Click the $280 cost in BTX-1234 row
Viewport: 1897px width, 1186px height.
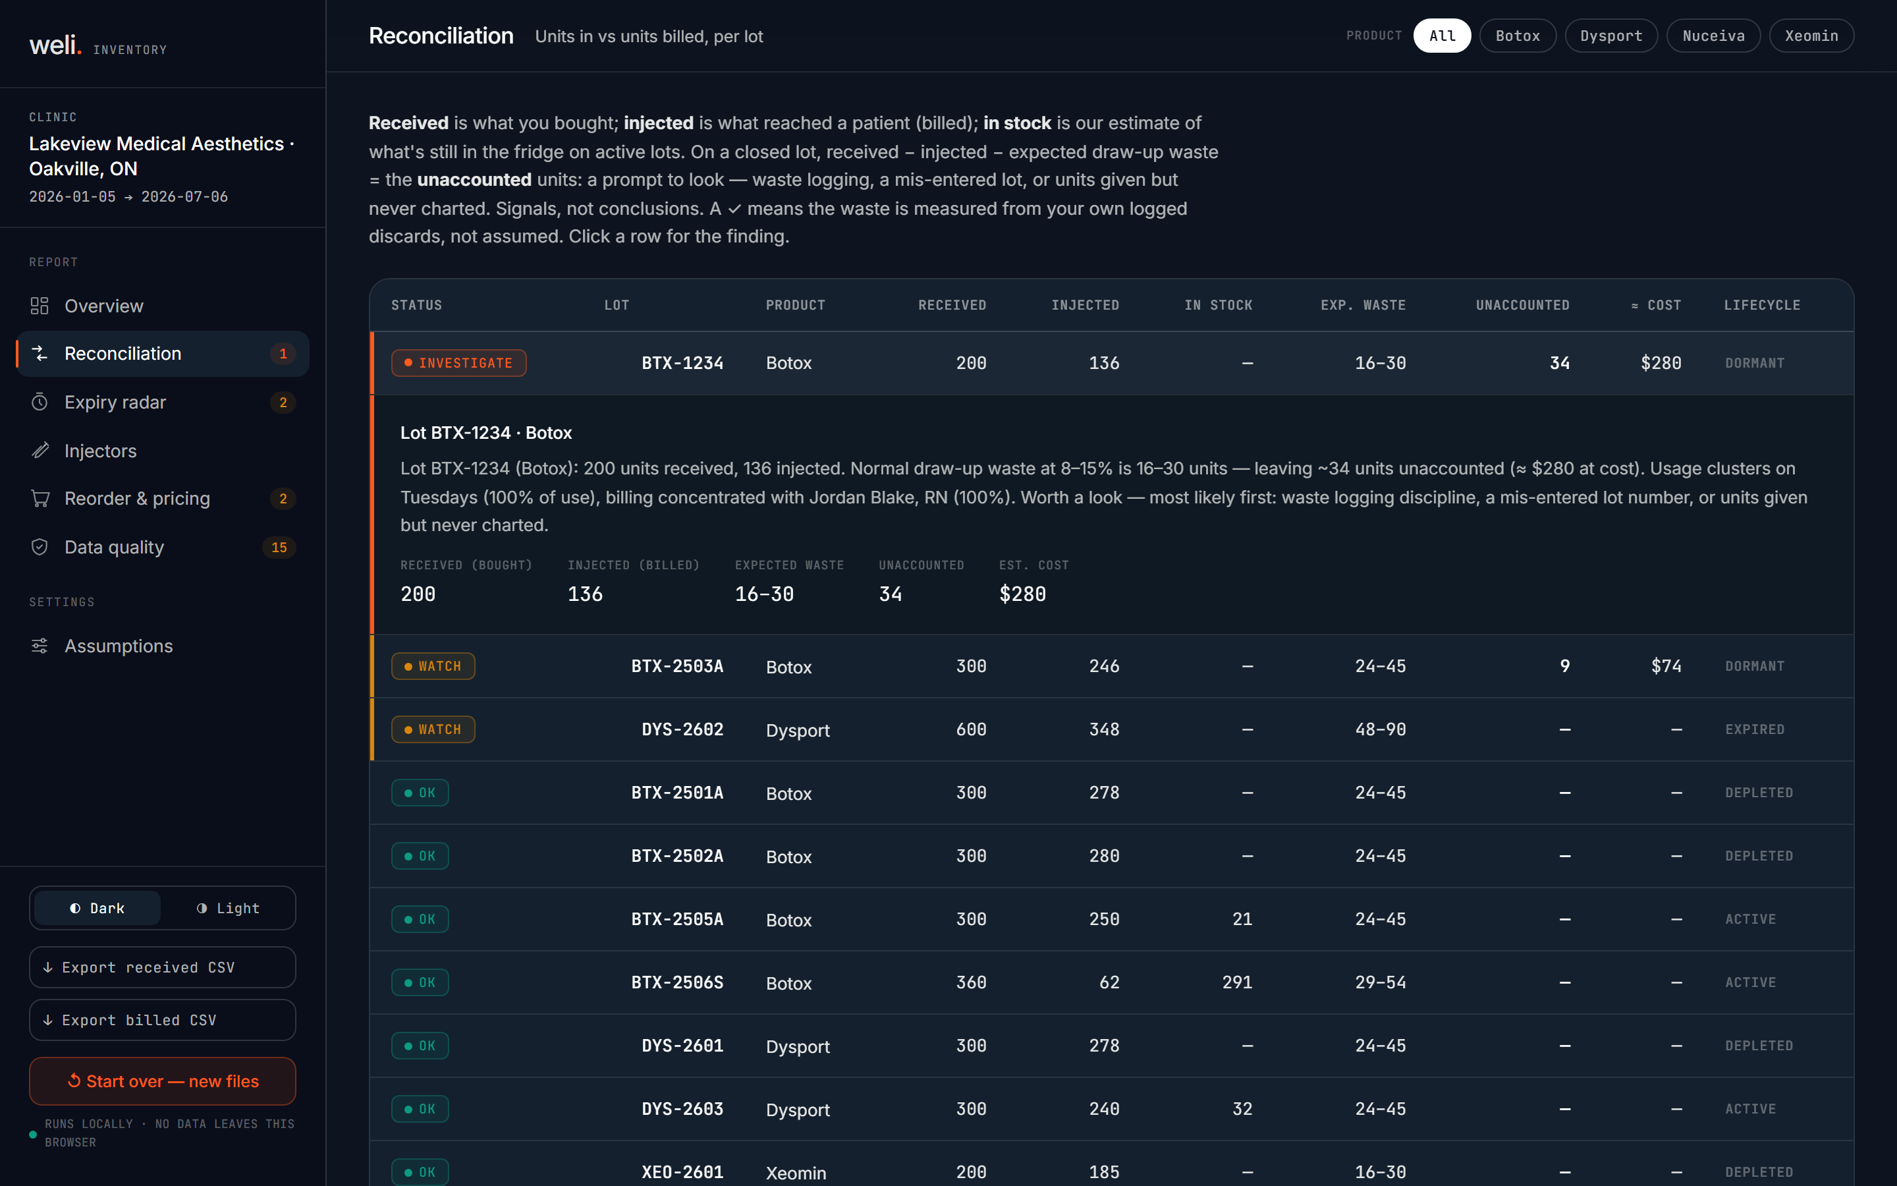pos(1661,363)
